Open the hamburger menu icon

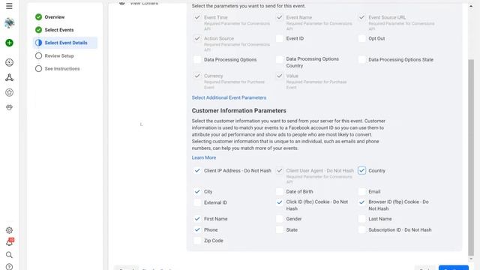9,6
